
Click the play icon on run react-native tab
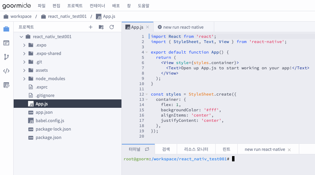[160, 27]
